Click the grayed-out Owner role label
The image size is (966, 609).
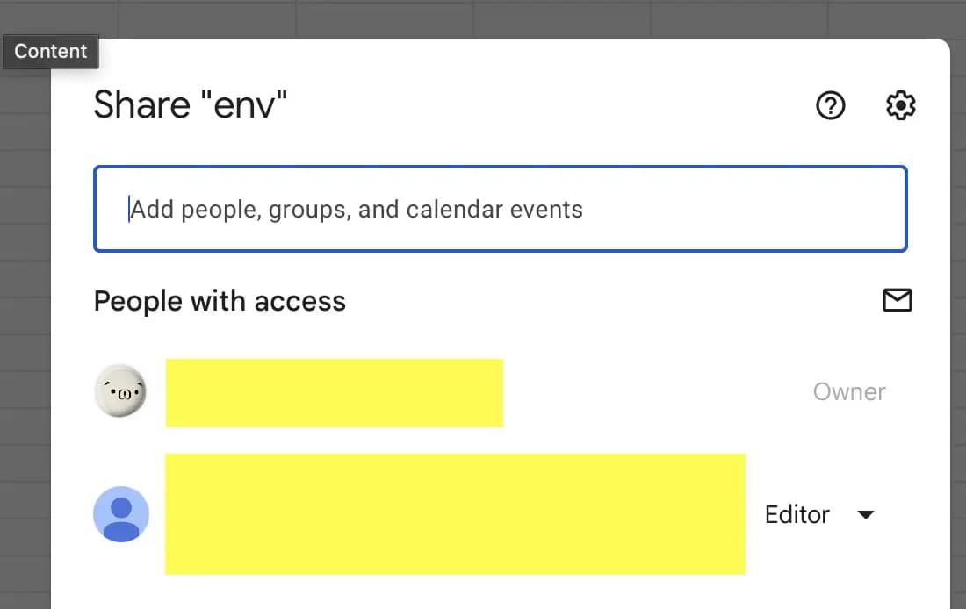(848, 391)
